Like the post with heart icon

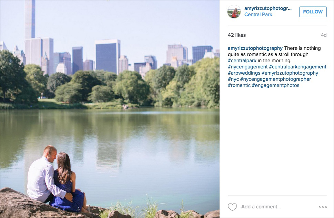(232, 207)
